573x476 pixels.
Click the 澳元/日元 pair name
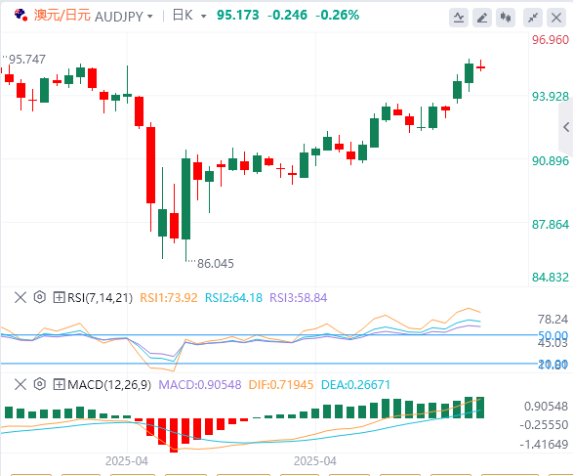(x=62, y=16)
